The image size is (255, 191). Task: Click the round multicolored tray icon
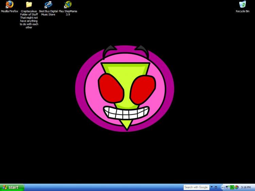[x=236, y=187]
